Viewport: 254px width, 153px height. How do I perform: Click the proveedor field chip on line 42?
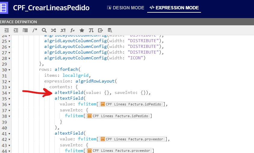132,139
